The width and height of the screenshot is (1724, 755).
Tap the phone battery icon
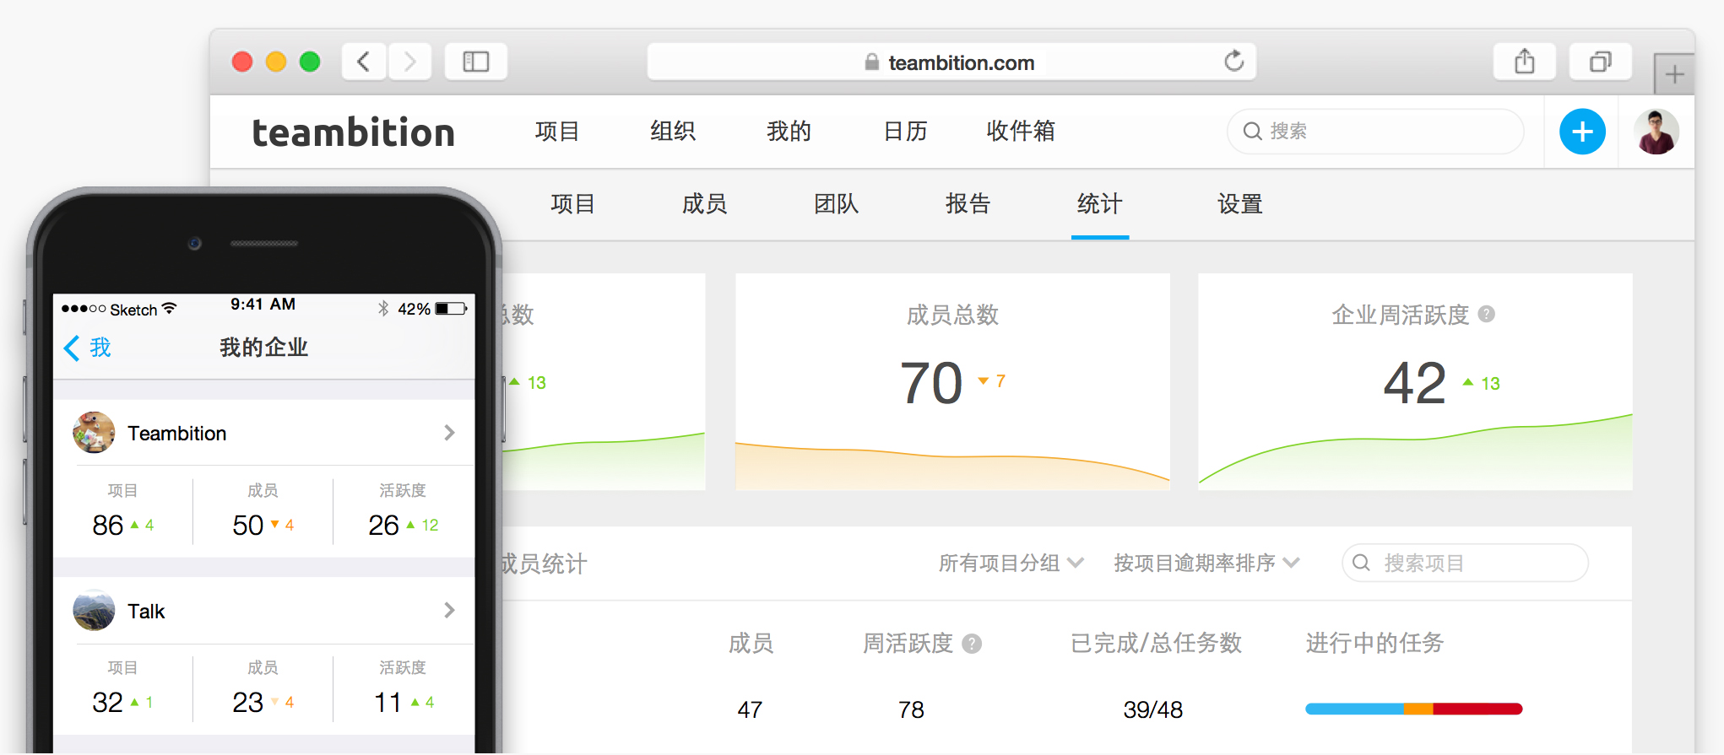(452, 309)
